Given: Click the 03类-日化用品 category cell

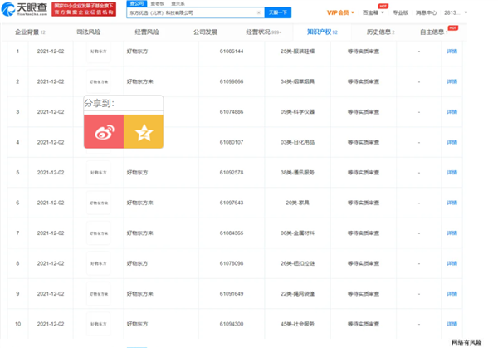Looking at the screenshot, I should 297,142.
